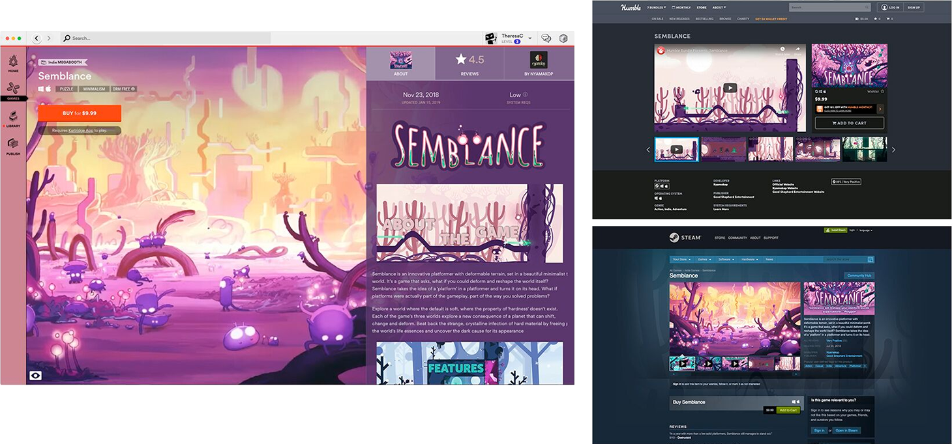Click the TheresaC profile avatar

pyautogui.click(x=491, y=38)
